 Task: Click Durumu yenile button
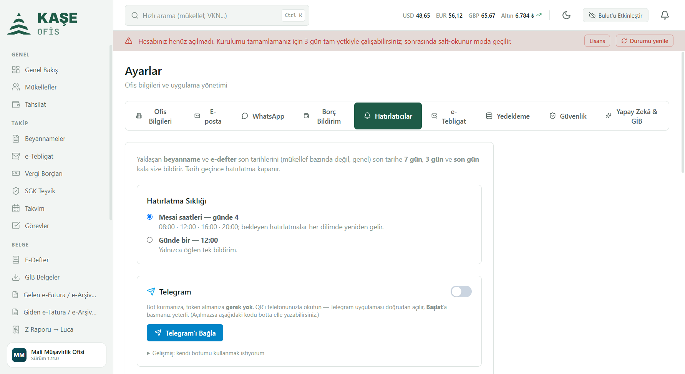pos(645,41)
